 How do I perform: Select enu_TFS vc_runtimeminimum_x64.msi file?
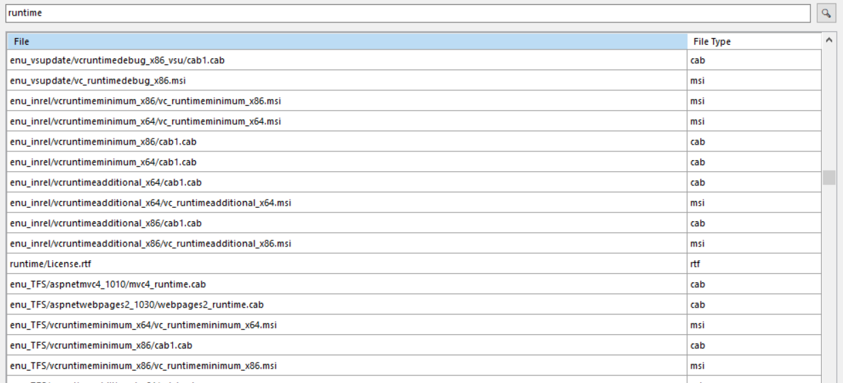[x=143, y=325]
